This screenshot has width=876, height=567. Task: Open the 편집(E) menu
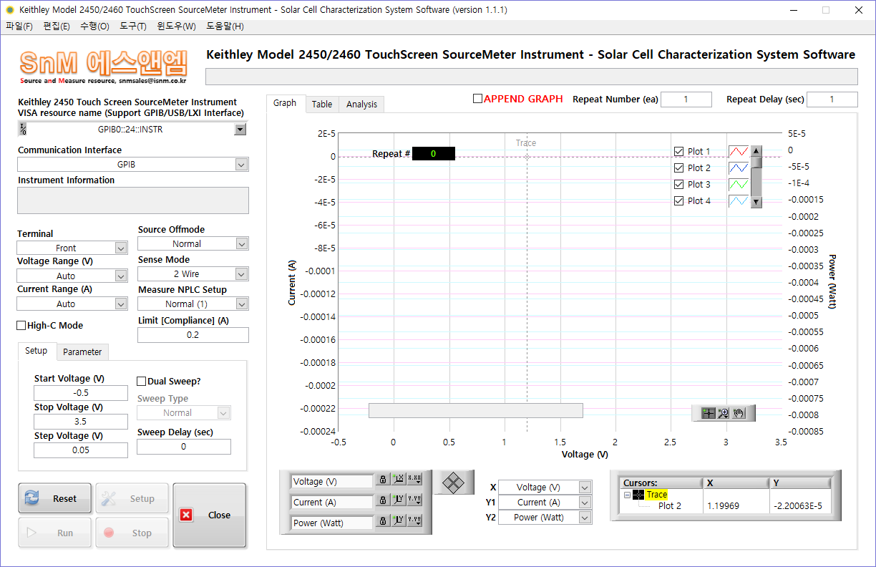coord(57,26)
